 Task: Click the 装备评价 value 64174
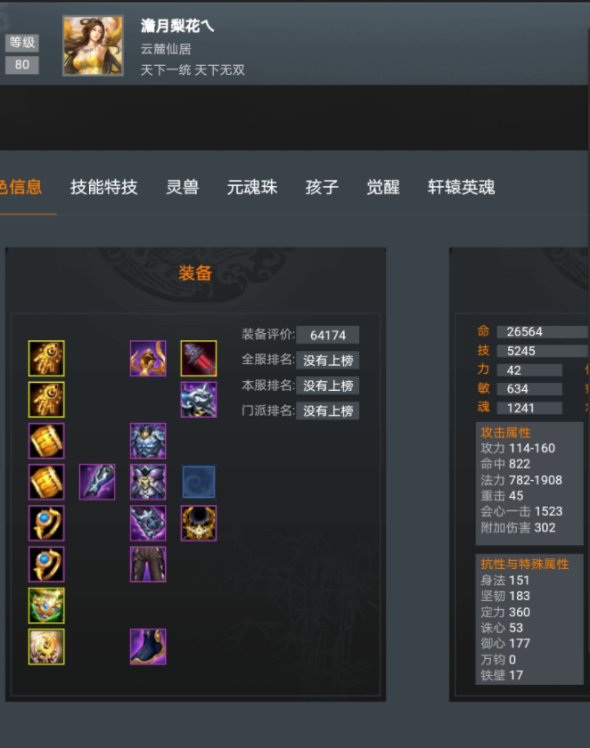click(327, 335)
